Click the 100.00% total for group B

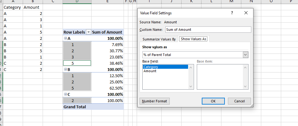click(107, 69)
